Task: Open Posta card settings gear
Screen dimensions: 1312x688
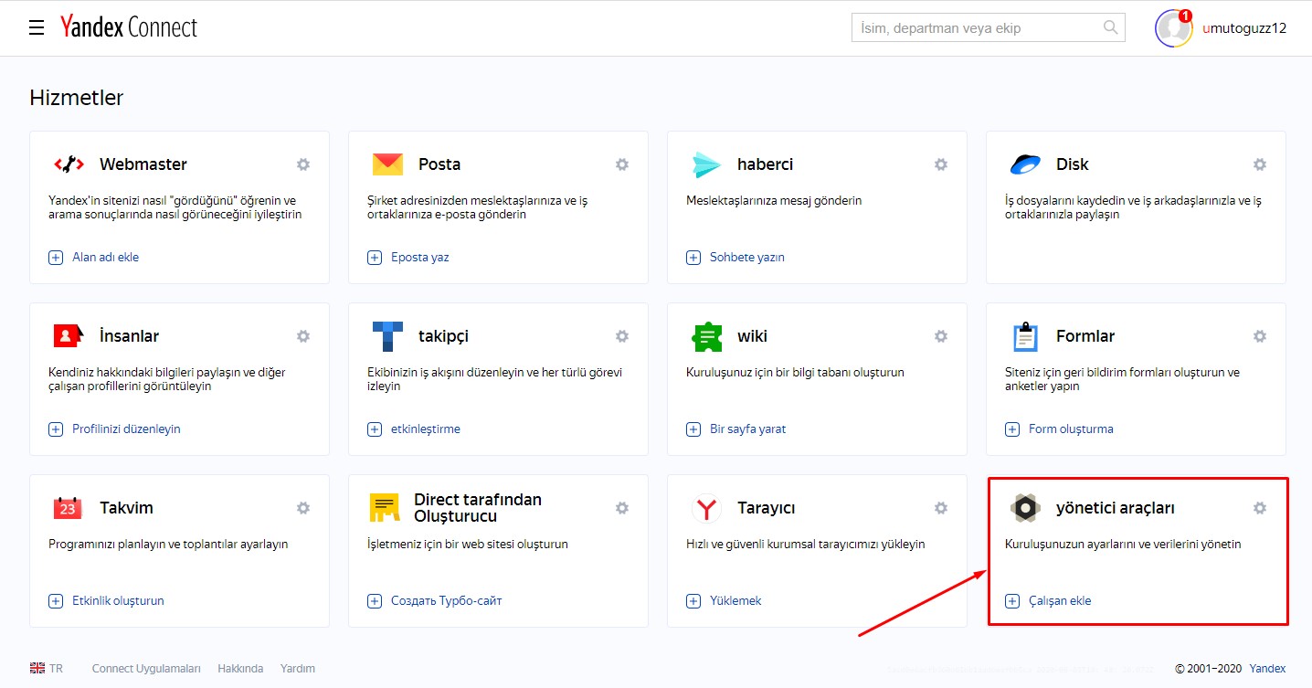Action: [622, 164]
